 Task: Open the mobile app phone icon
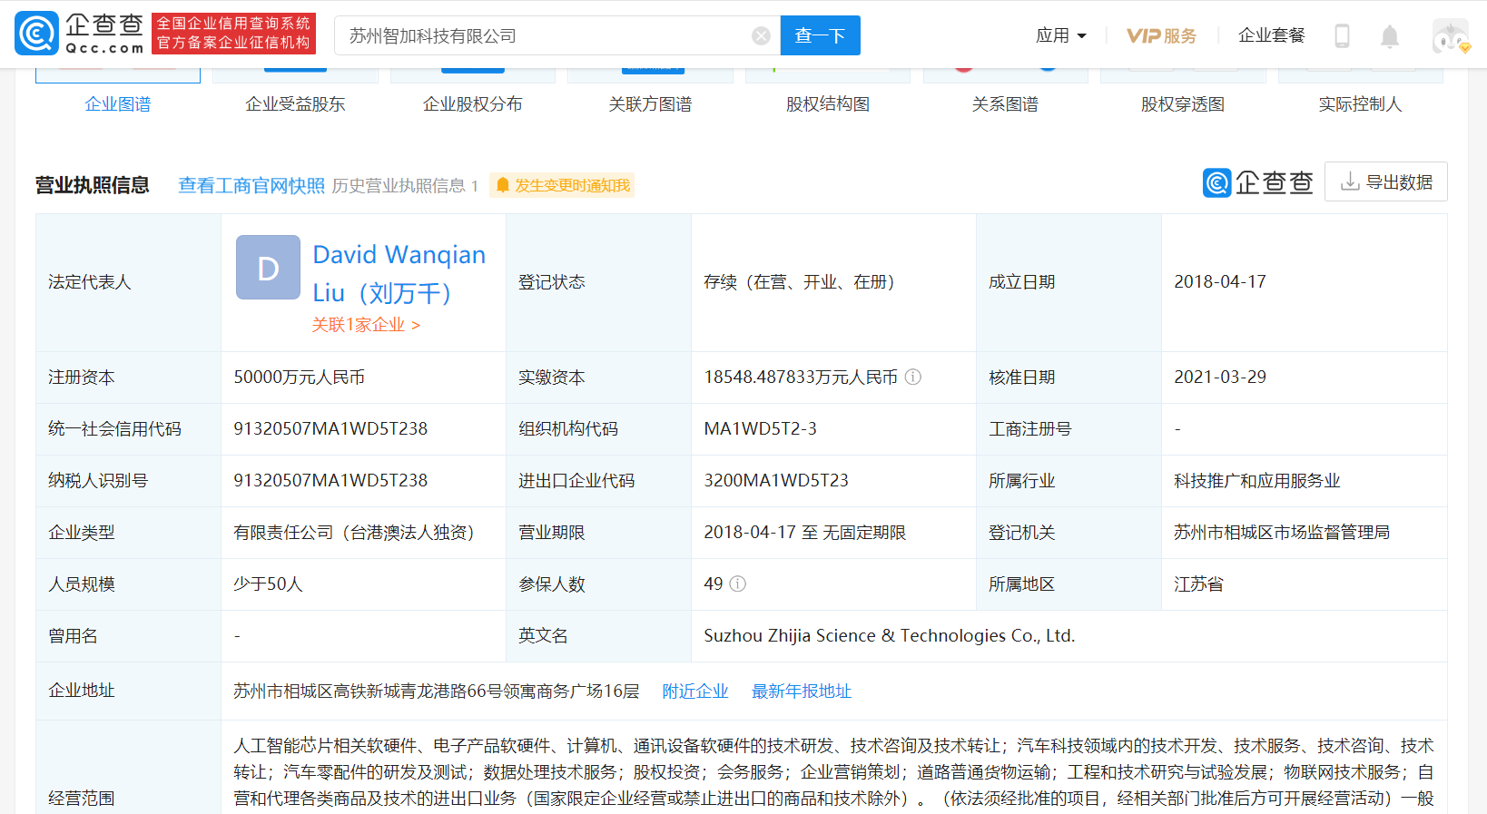[1342, 35]
